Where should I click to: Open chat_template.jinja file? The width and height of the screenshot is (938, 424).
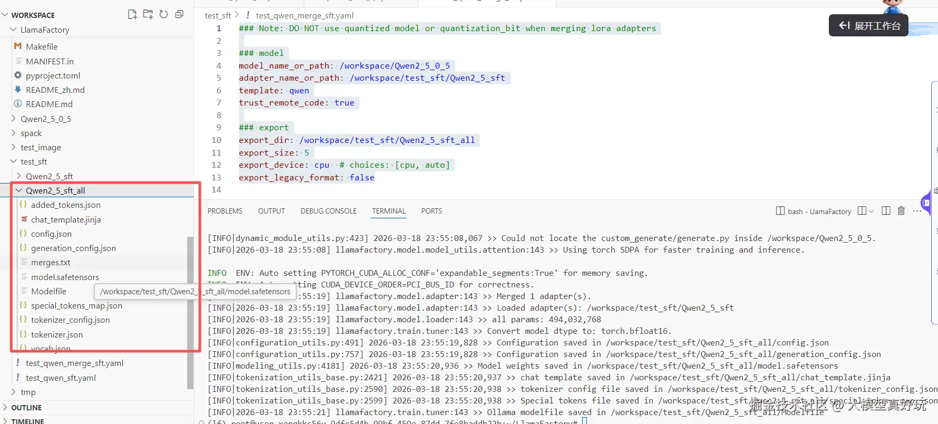click(65, 219)
